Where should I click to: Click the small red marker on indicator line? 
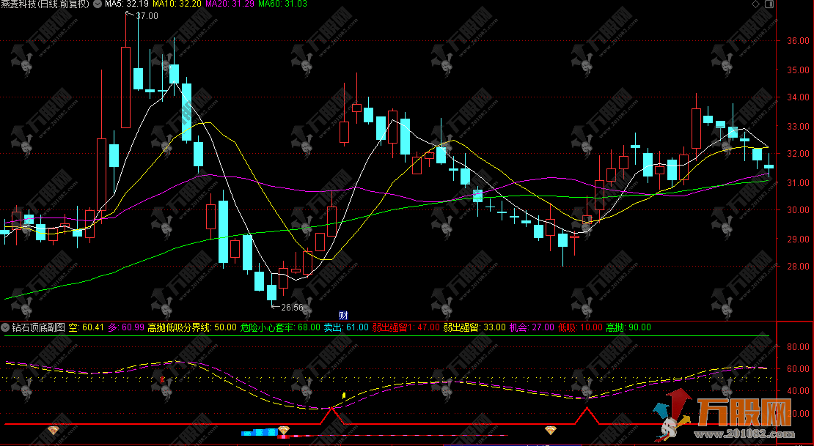click(162, 379)
